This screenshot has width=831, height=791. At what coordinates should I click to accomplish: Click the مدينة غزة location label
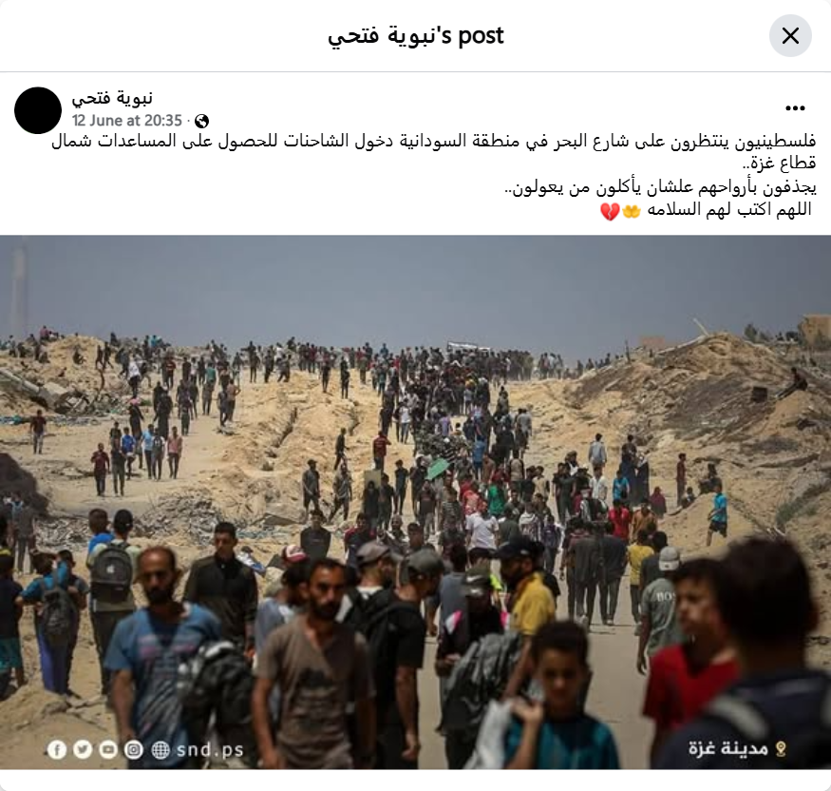click(728, 748)
